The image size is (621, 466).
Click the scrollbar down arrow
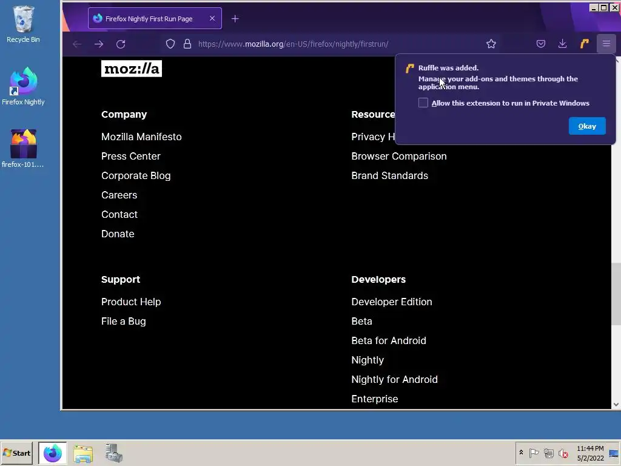click(616, 405)
